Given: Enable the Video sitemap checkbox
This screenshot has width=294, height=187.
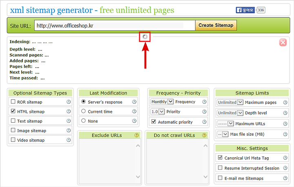Looking at the screenshot, I should click(x=13, y=140).
